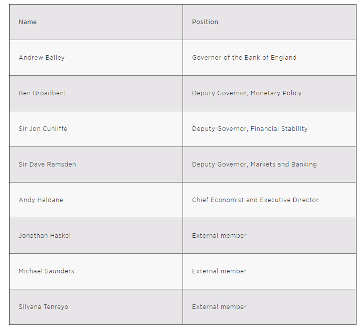
Task: Click the Name column header
Action: click(28, 22)
